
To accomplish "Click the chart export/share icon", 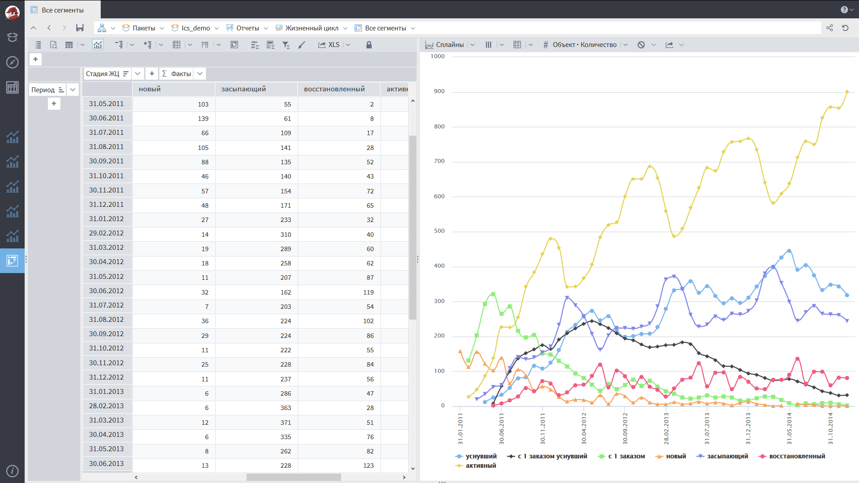I will (x=669, y=45).
